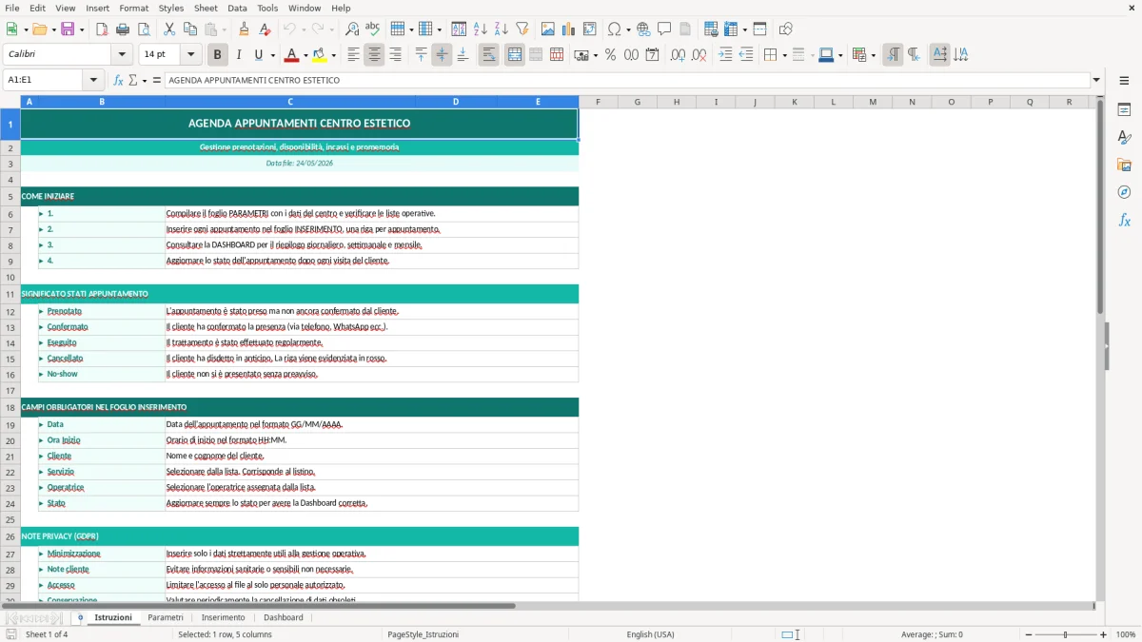Cut the selection with the scissors icon

pyautogui.click(x=169, y=29)
